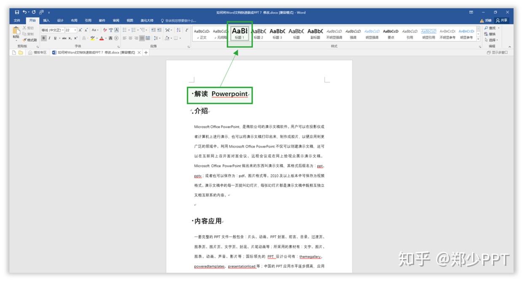Expand the styles gallery more arrow
This screenshot has height=281, width=523.
pyautogui.click(x=478, y=39)
